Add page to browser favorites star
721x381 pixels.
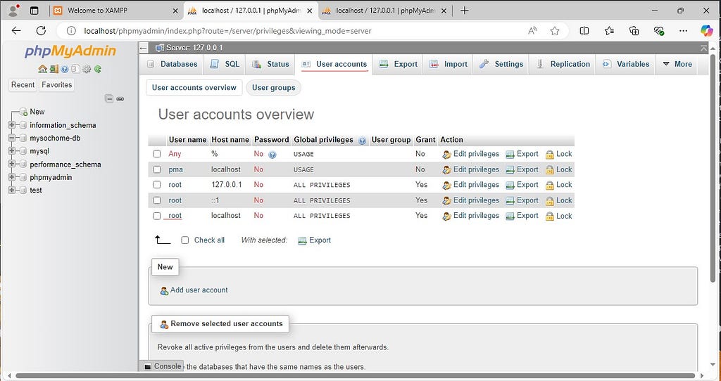(555, 31)
